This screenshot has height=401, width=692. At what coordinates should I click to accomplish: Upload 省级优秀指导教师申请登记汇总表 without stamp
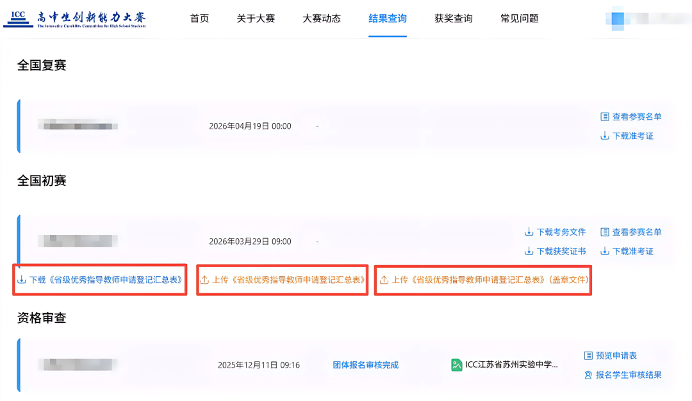click(x=283, y=280)
